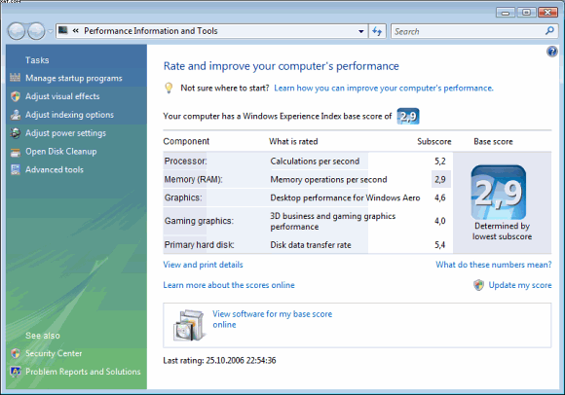565x395 pixels.
Task: Click the Open Disk Cleanup drive icon
Action: 16,152
